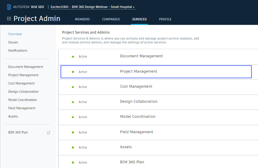
Task: Click Active status text in Model Coordination row
Action: pos(83,117)
